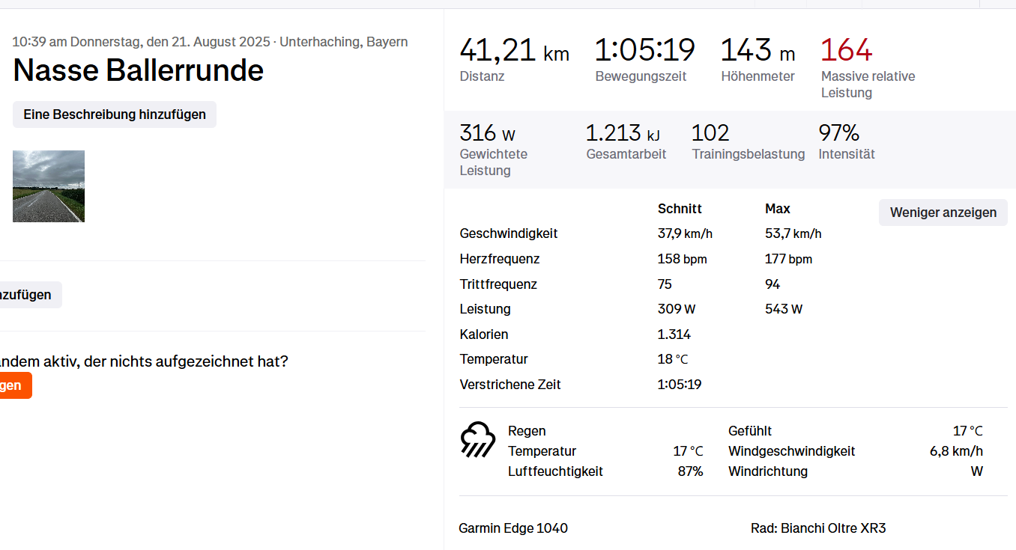Screen dimensions: 1016x550
Task: Click the Trainingsbelastung value 102
Action: 710,133
